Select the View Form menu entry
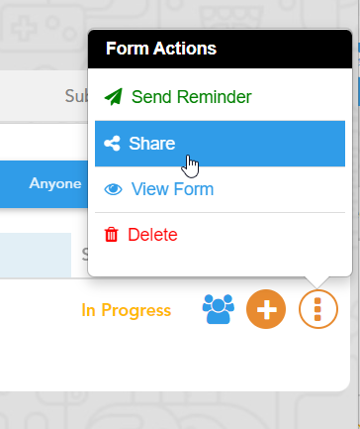This screenshot has height=429, width=360. pyautogui.click(x=220, y=189)
